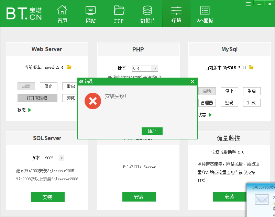Click MySql 停止 button

(229, 91)
